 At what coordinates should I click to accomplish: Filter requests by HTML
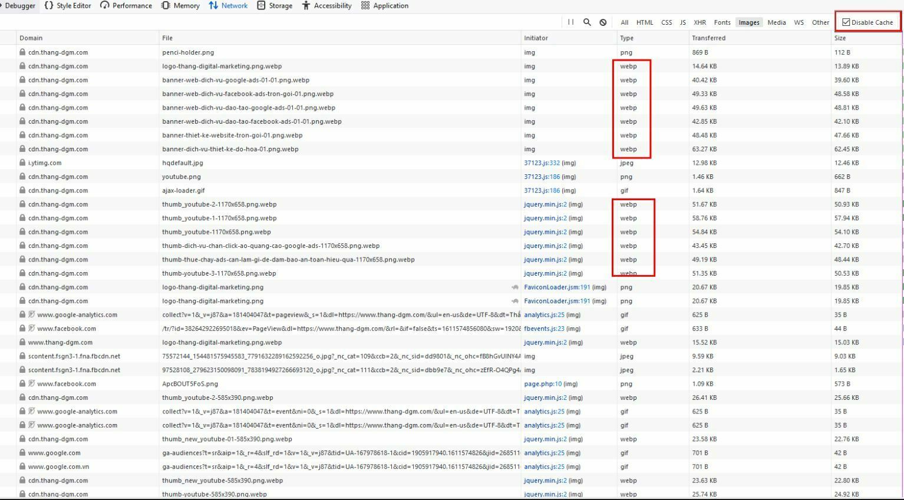tap(645, 22)
